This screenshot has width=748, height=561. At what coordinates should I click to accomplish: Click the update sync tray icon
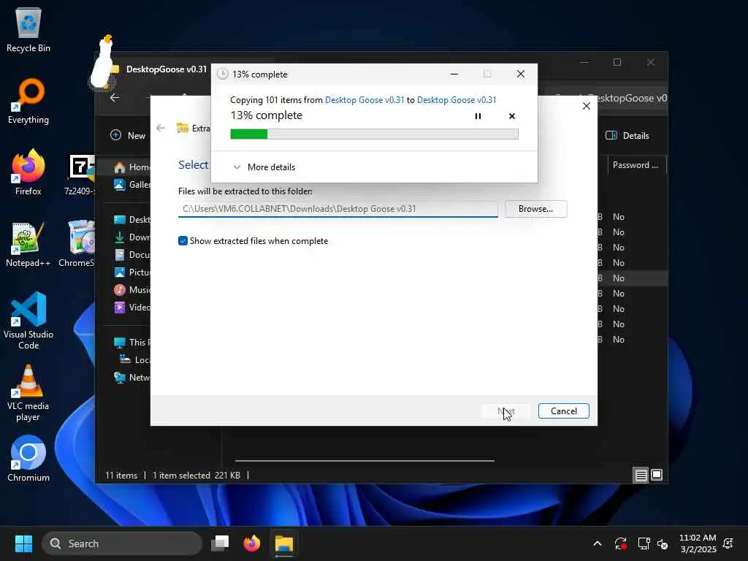[621, 543]
